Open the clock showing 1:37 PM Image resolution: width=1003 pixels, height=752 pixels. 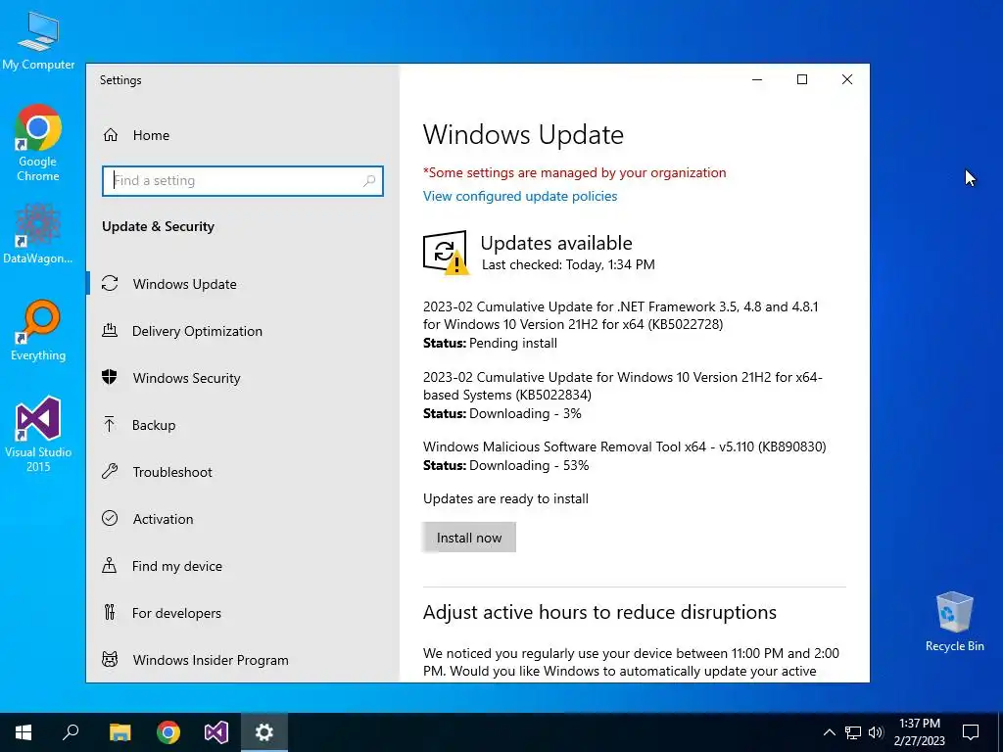point(919,732)
